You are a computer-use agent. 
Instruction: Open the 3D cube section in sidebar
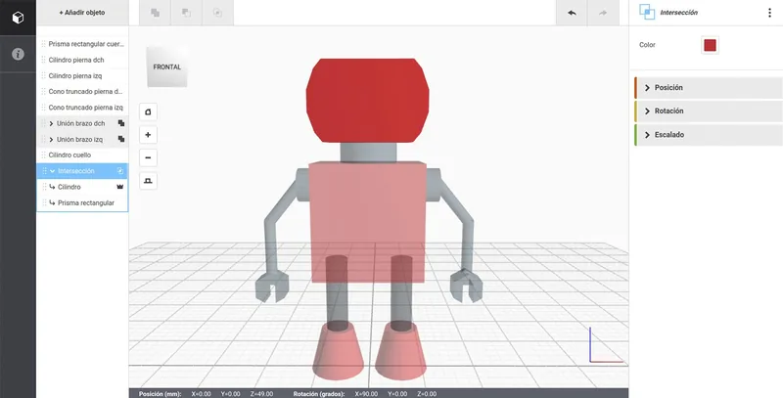(x=18, y=18)
